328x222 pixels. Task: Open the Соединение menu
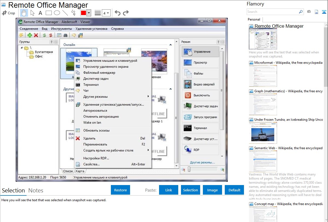coord(29,29)
